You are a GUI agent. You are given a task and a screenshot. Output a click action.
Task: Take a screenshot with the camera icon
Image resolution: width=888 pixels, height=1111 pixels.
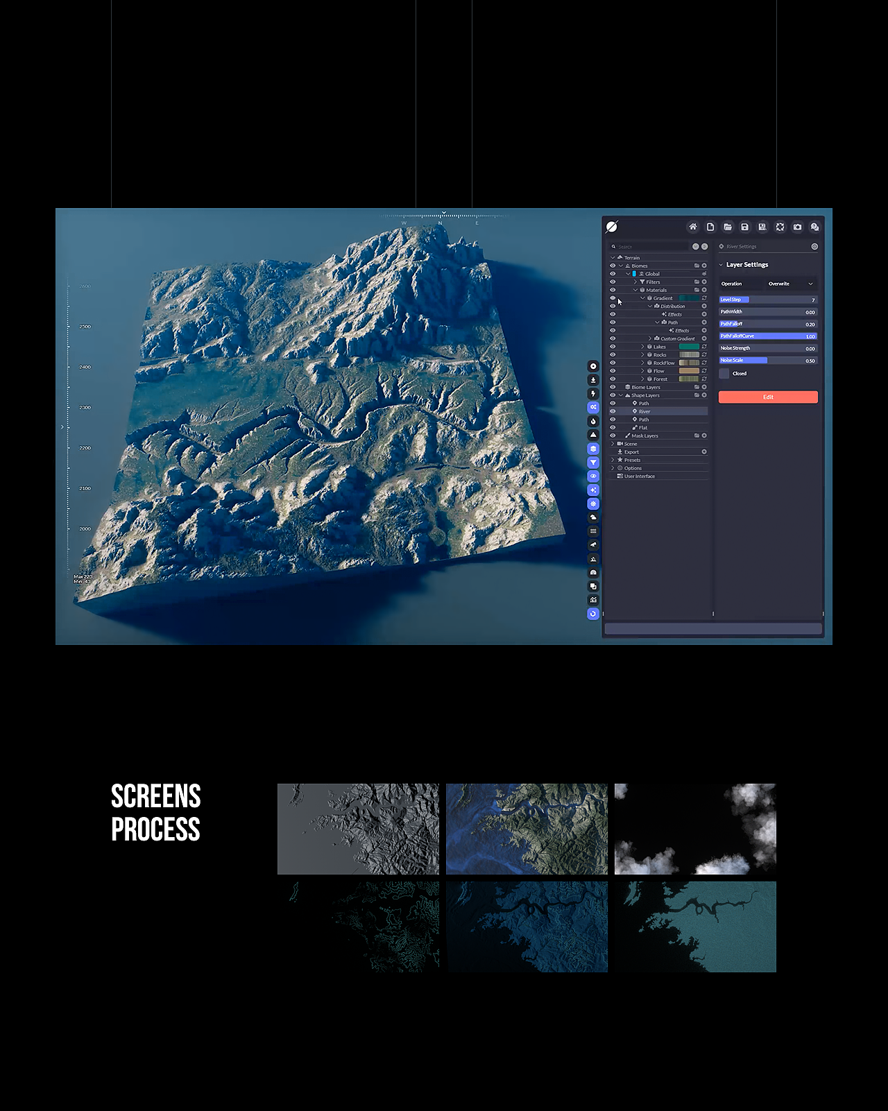pyautogui.click(x=797, y=227)
